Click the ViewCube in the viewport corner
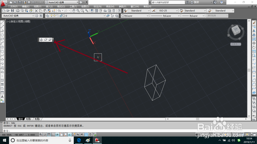 (x=236, y=31)
